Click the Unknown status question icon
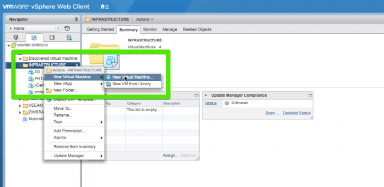Screen dimensions: 384x187 point(226,103)
